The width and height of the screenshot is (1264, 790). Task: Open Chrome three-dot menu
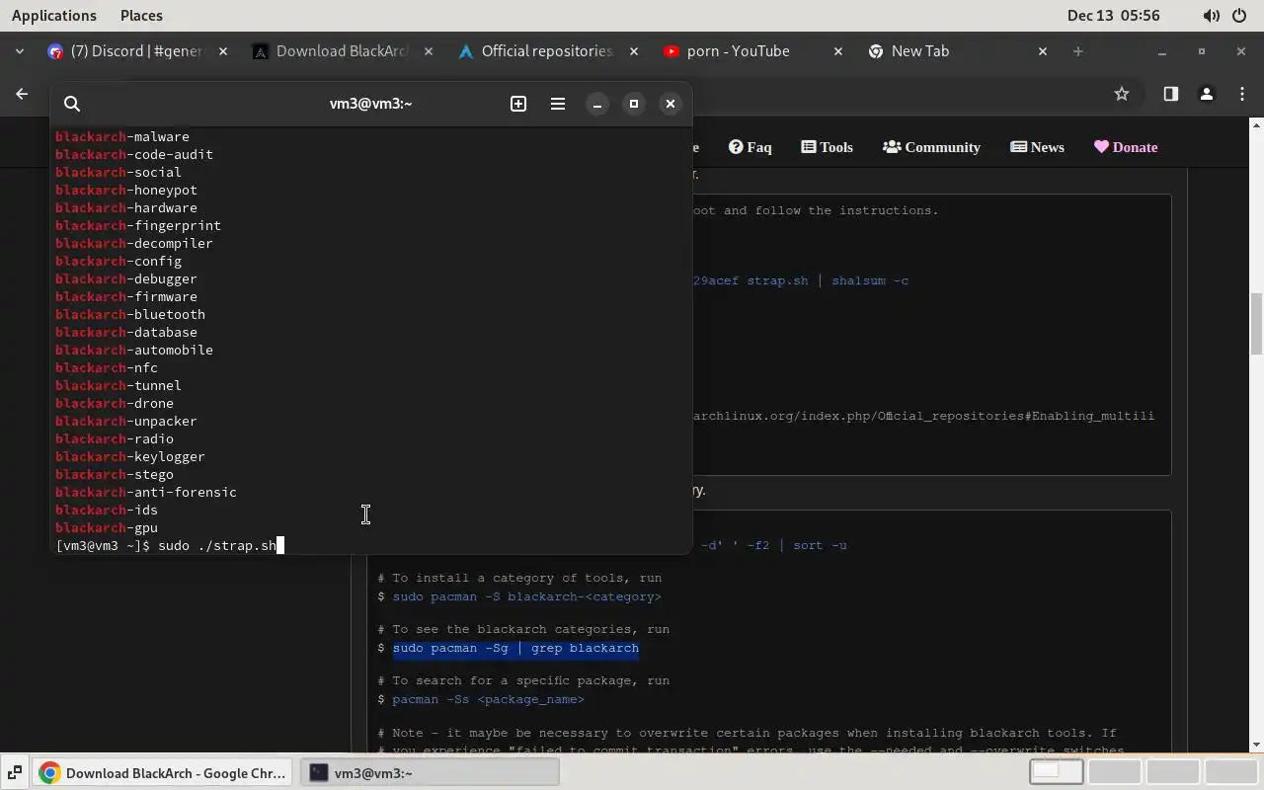[x=1242, y=94]
